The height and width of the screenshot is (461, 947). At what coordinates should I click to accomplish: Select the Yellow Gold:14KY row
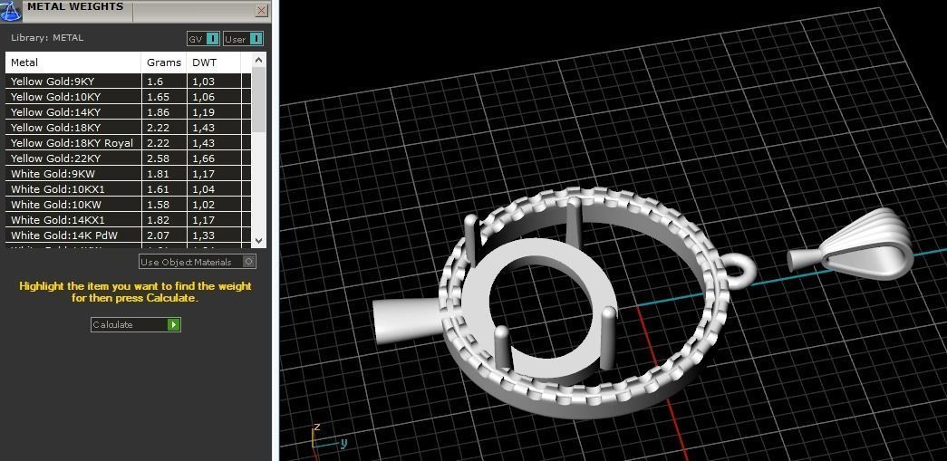coord(128,112)
